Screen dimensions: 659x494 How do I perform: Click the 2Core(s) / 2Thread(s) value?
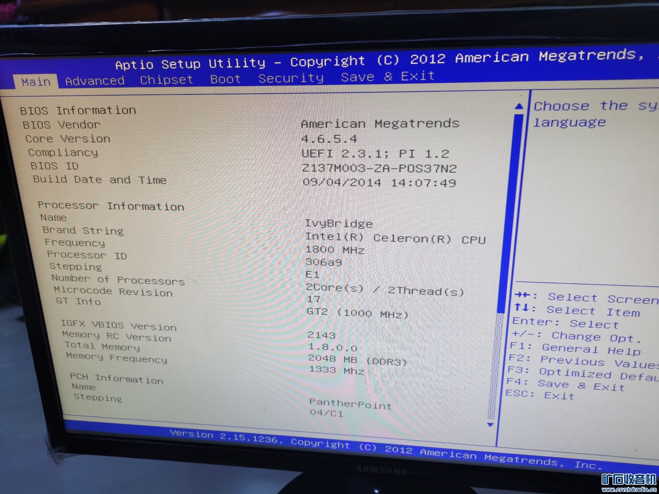[x=385, y=290]
